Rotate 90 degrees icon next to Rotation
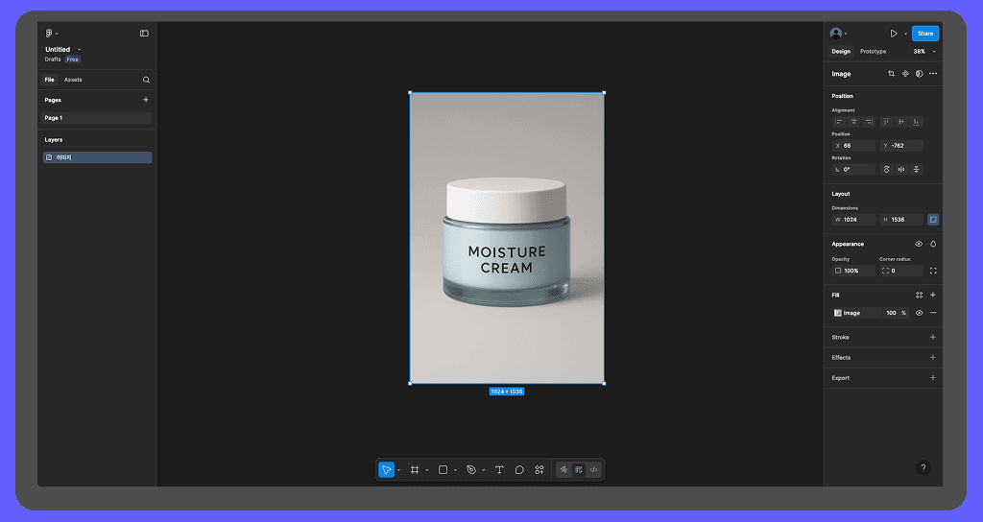Viewport: 983px width, 522px height. pos(886,169)
